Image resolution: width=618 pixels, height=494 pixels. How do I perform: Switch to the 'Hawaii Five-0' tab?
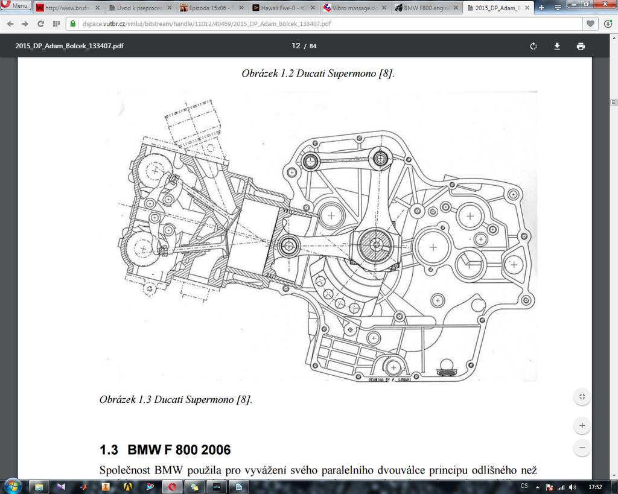point(284,8)
